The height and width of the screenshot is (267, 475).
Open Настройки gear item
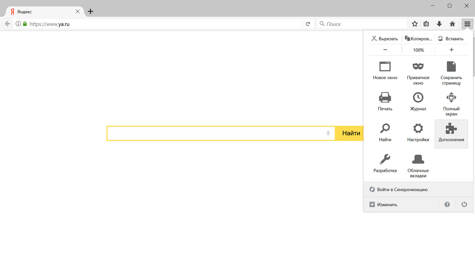tap(418, 133)
